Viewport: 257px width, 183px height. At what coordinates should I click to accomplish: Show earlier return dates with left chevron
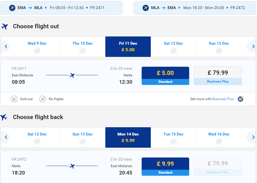click(x=6, y=137)
